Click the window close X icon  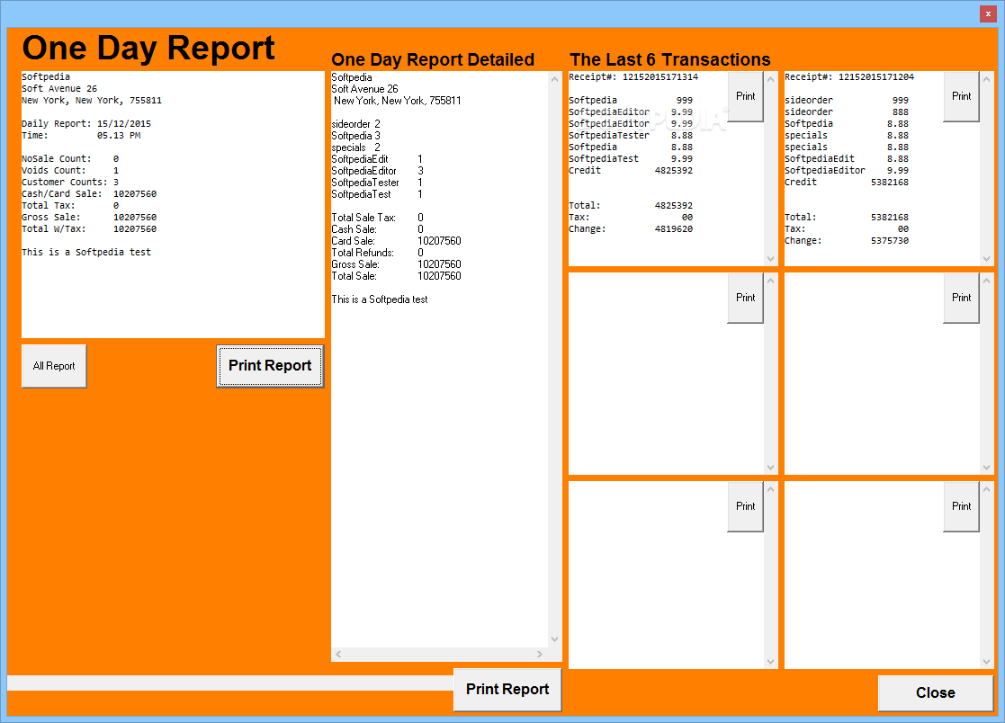pos(988,13)
